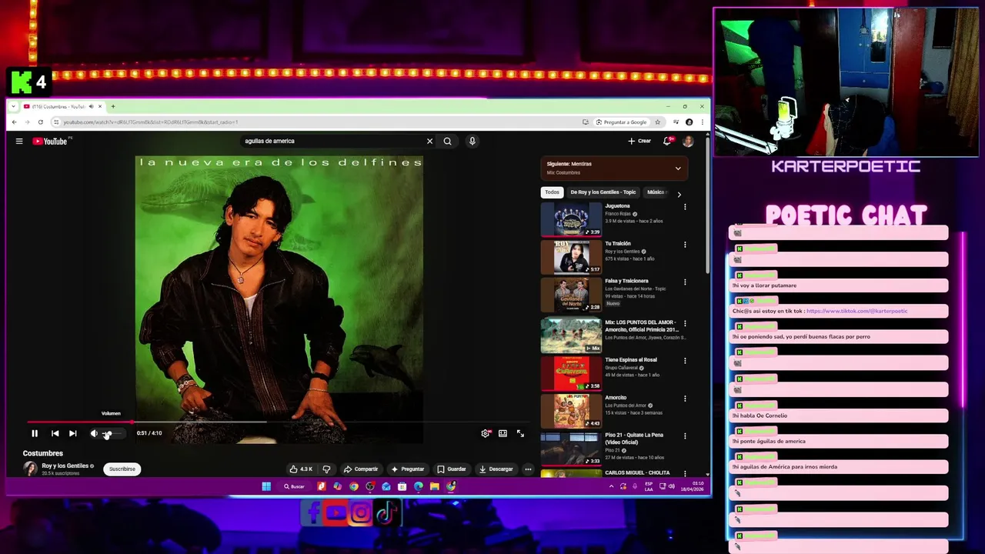Viewport: 985px width, 554px height.
Task: Click the Crear button
Action: (639, 141)
